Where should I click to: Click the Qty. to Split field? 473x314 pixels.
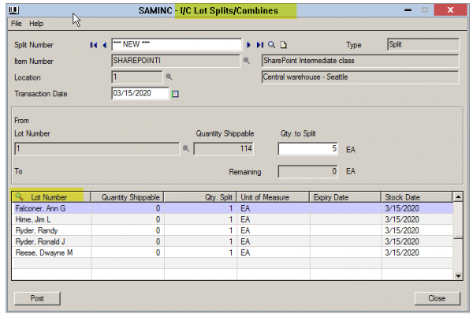[x=308, y=148]
